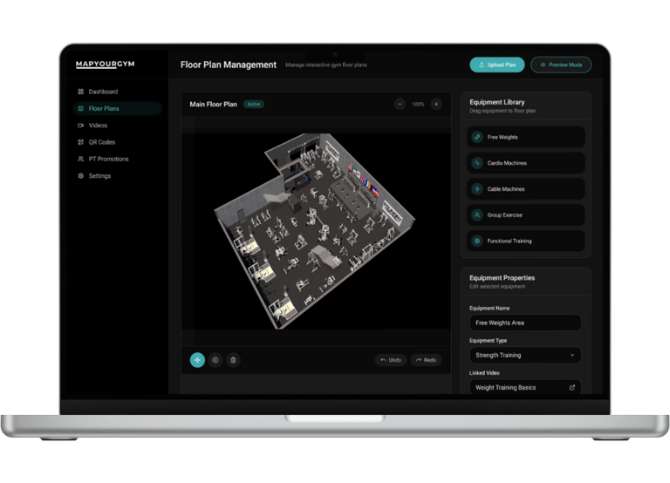This screenshot has width=670, height=483.
Task: Click the Videos camera icon
Action: pos(81,126)
